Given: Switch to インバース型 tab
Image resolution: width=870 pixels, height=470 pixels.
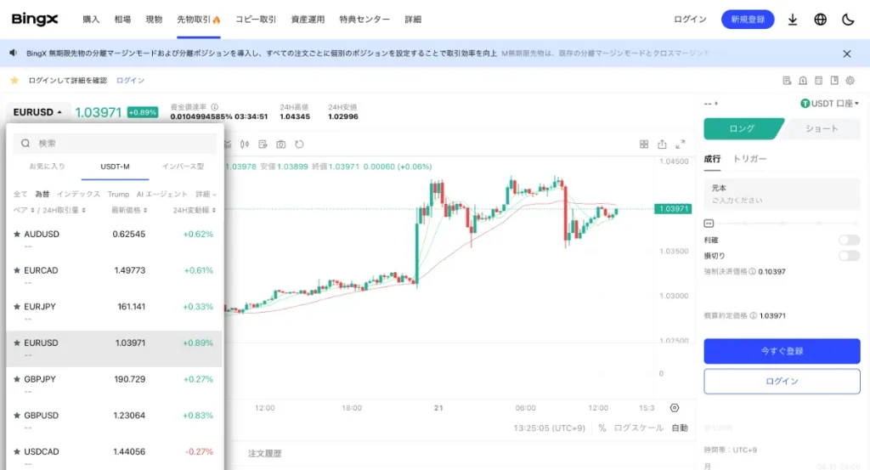Looking at the screenshot, I should click(184, 167).
